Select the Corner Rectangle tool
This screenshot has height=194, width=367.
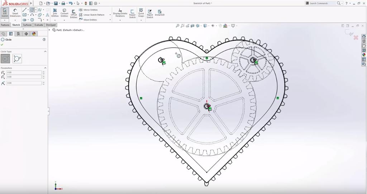pyautogui.click(x=24, y=15)
